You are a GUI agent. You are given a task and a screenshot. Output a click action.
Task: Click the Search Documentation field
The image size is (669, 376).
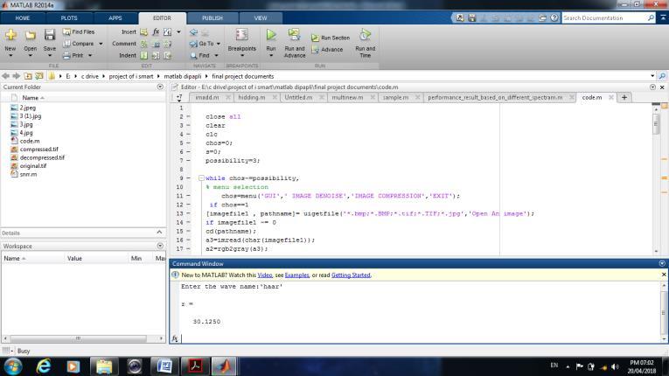[603, 17]
